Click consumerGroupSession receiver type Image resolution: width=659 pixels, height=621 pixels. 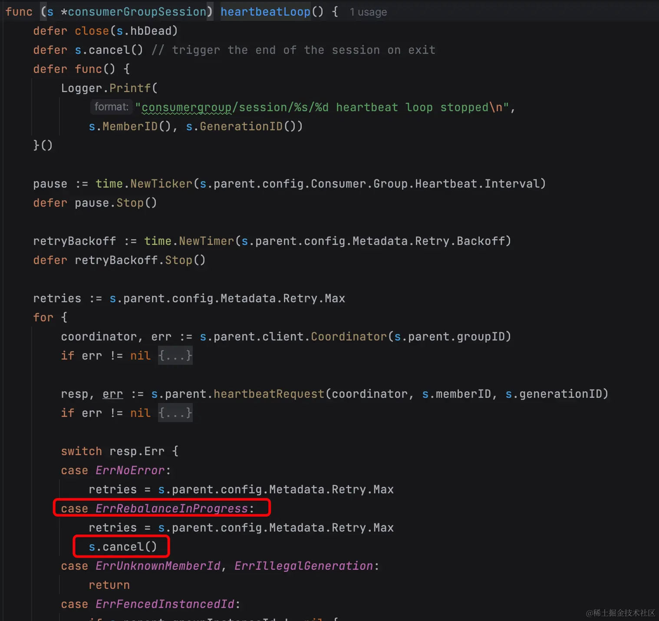[x=137, y=12]
